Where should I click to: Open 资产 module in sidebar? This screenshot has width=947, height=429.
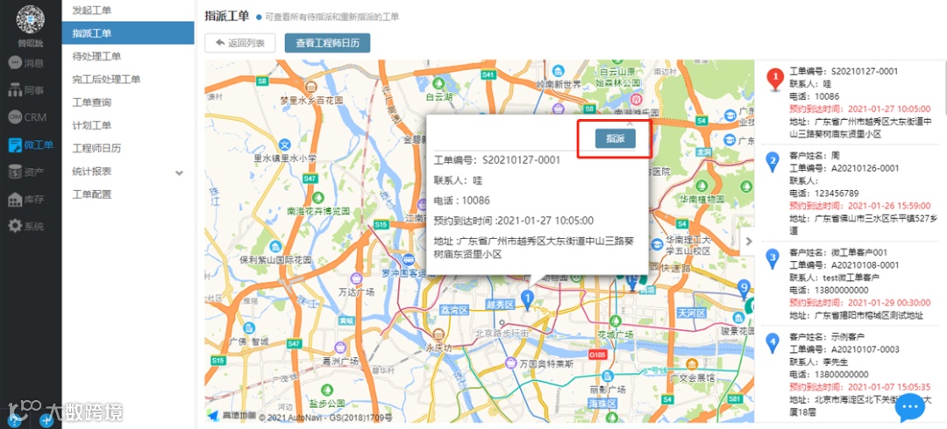pos(26,172)
